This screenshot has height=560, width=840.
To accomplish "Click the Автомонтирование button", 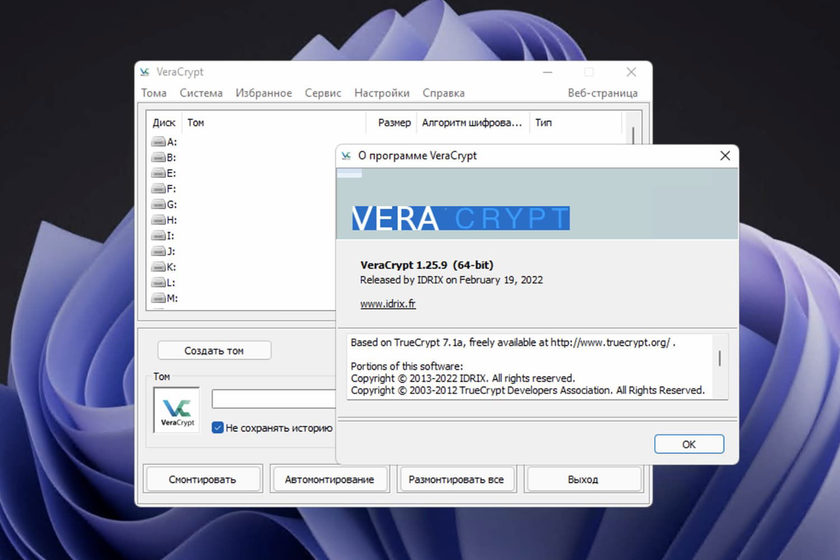I will click(x=329, y=479).
